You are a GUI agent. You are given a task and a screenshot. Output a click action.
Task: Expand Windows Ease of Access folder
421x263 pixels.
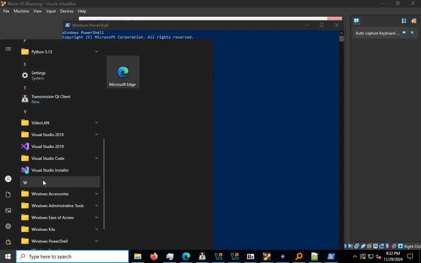(x=60, y=217)
